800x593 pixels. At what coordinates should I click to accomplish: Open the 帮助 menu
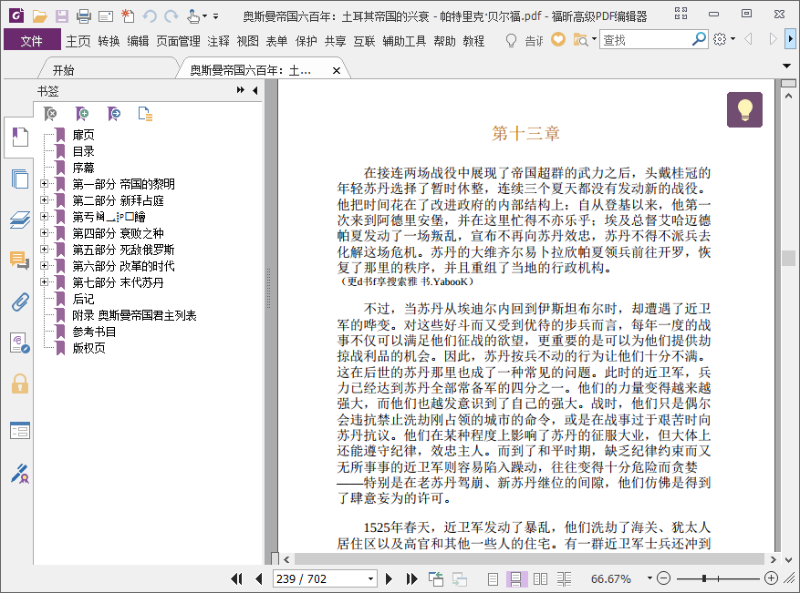(444, 41)
